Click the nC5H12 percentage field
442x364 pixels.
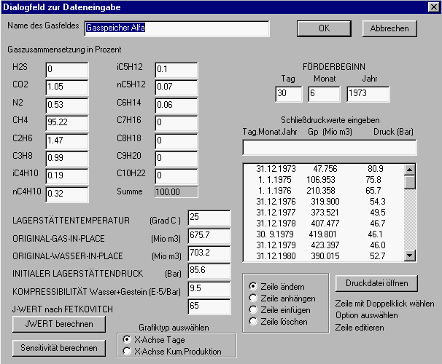pos(177,87)
